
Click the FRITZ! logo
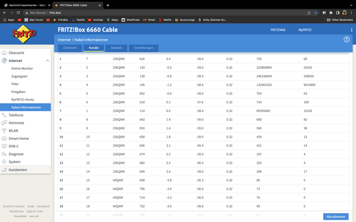pos(24,34)
